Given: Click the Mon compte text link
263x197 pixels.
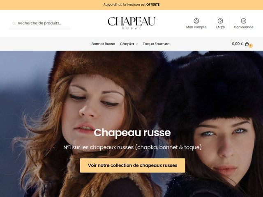Looking at the screenshot, I should pyautogui.click(x=196, y=27).
